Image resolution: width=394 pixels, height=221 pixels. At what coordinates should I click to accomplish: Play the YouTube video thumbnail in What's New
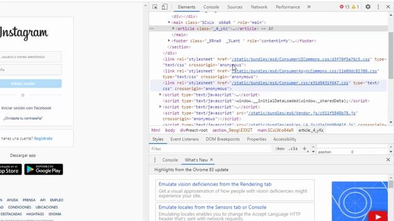click(378, 217)
